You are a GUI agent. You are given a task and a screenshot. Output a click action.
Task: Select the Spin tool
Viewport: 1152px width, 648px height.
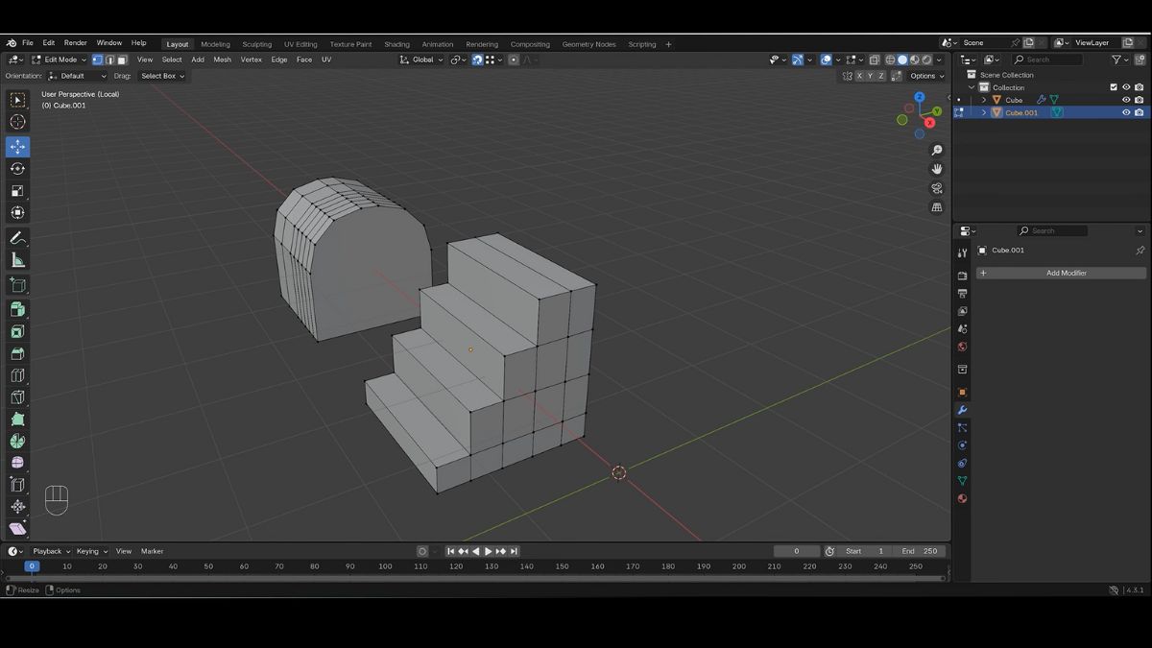(x=17, y=442)
